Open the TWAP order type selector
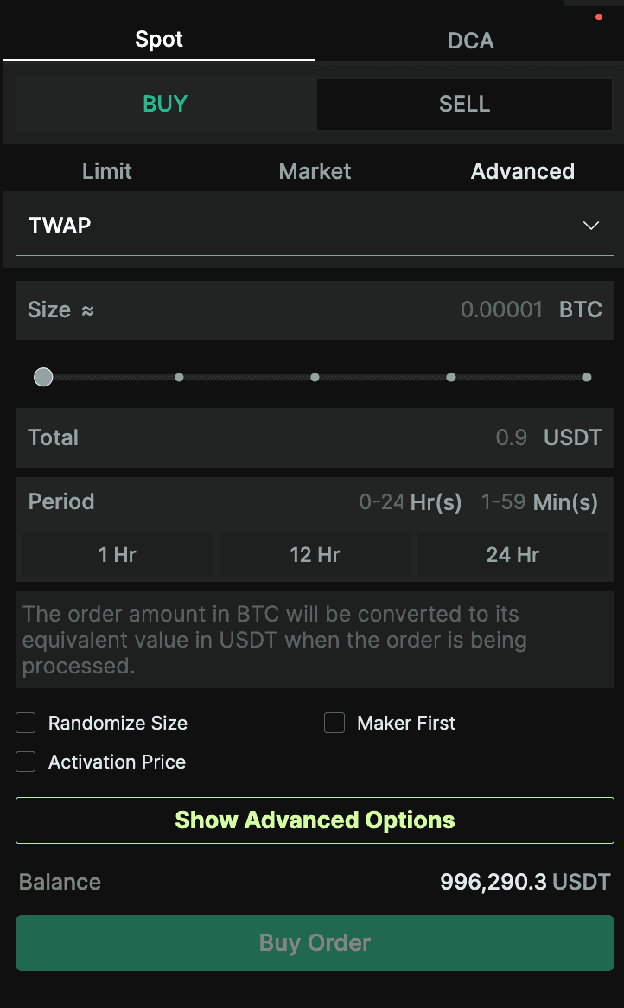Screen dimensions: 624x1008 315,226
